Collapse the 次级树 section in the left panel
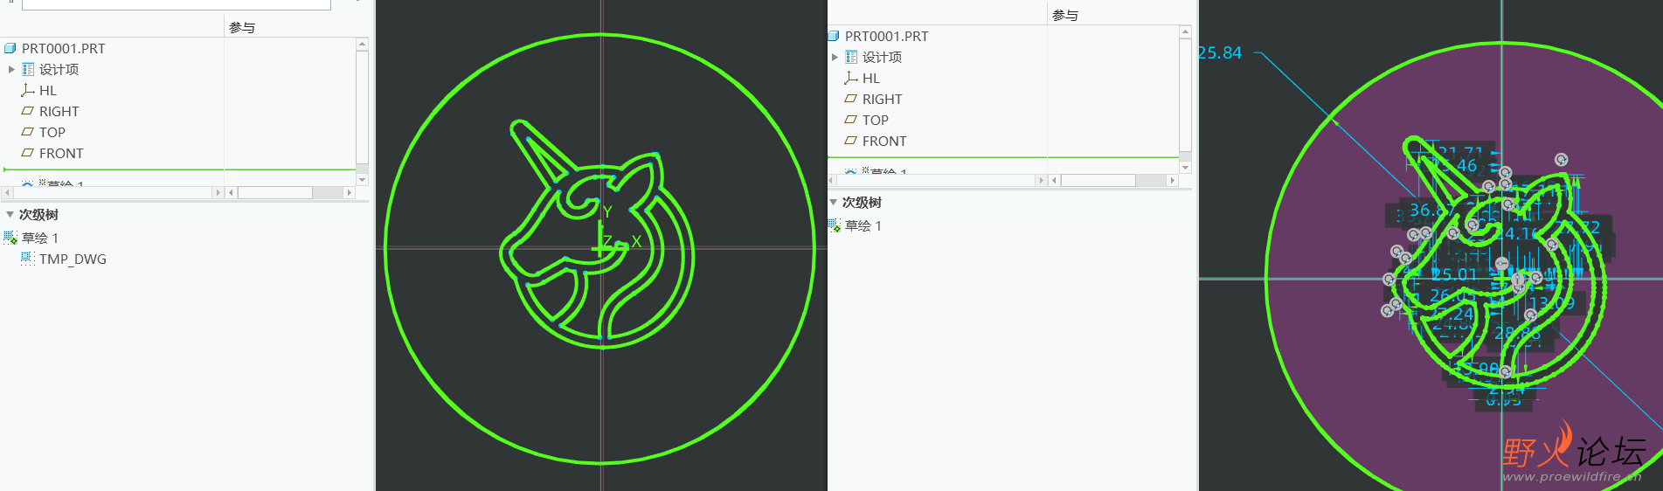Image resolution: width=1663 pixels, height=491 pixels. (10, 214)
